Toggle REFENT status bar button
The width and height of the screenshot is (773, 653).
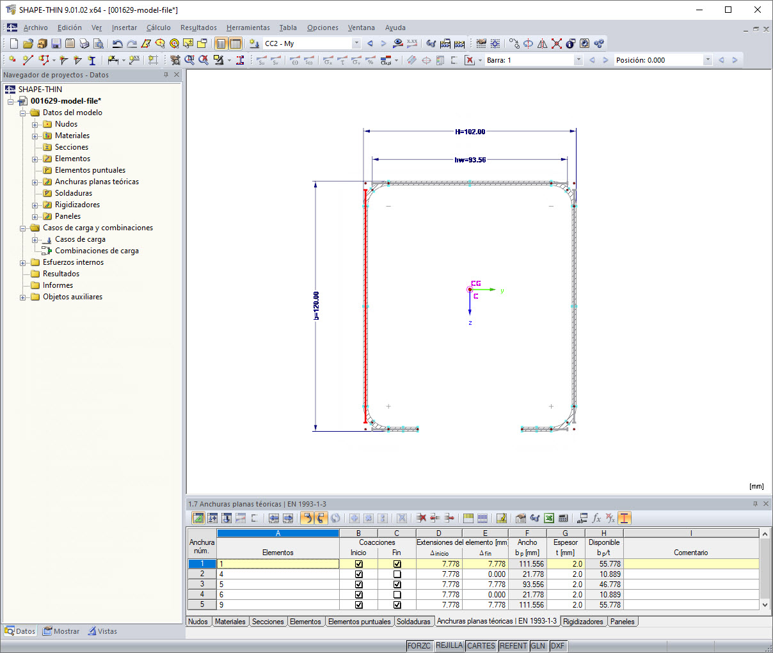(x=513, y=646)
